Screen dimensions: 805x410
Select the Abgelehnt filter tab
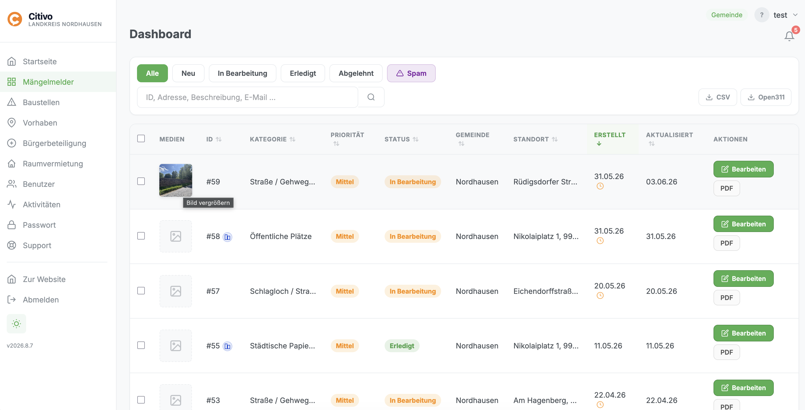coord(356,73)
